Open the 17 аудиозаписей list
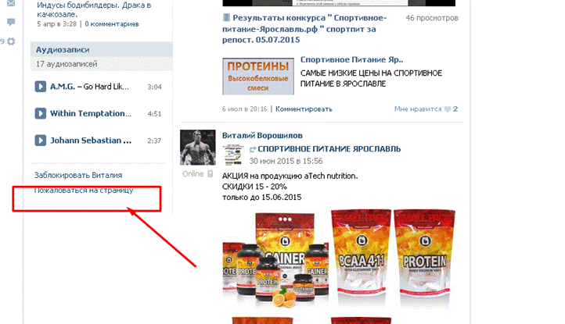 [x=67, y=64]
